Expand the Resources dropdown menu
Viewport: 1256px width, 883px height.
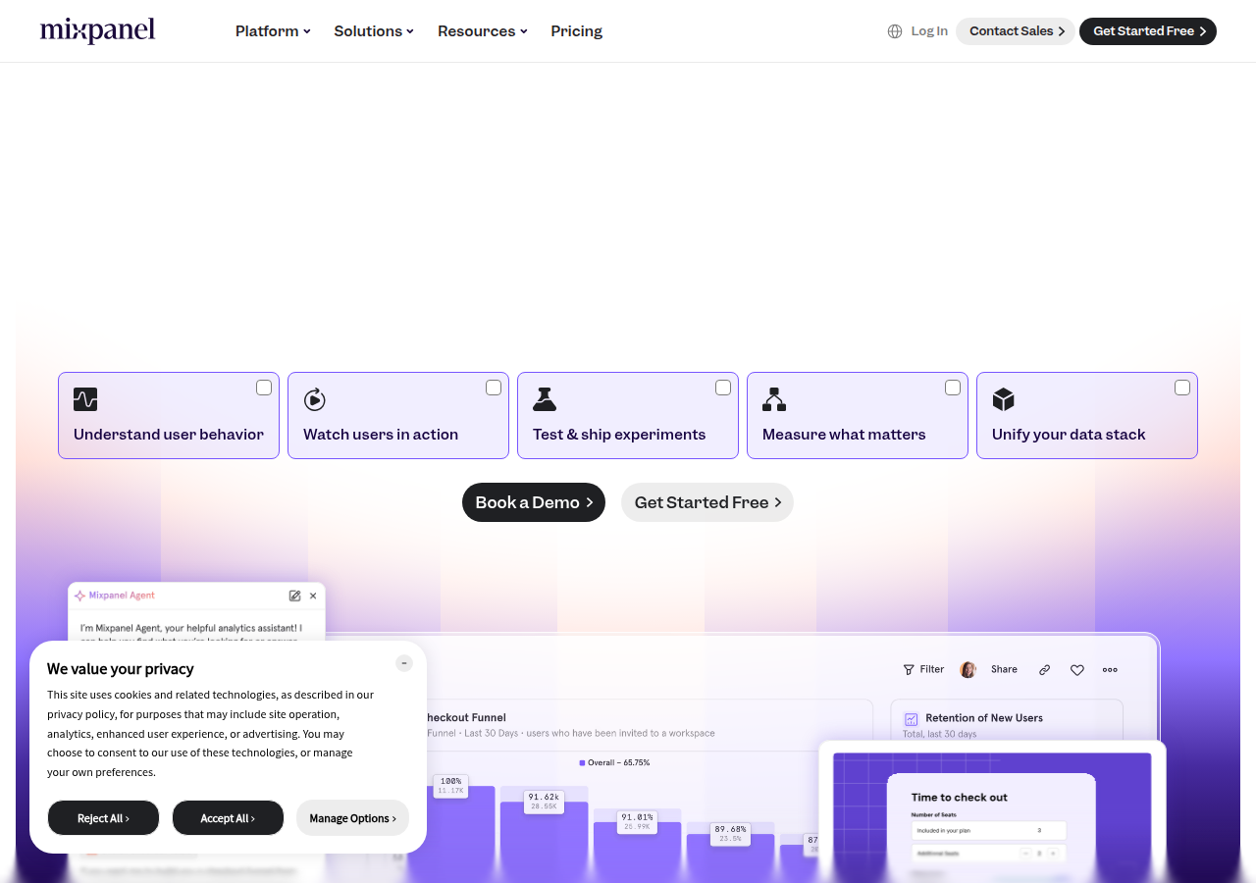(483, 31)
